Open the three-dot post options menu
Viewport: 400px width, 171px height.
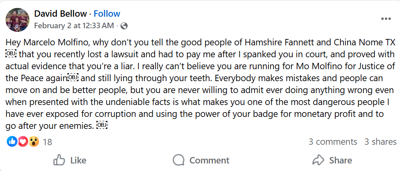point(386,19)
